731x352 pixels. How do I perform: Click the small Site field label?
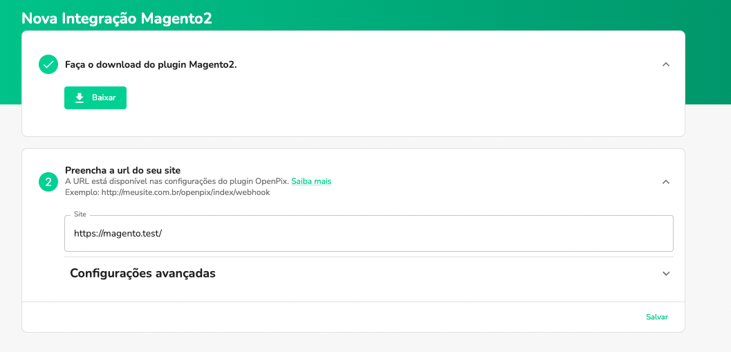click(x=80, y=214)
